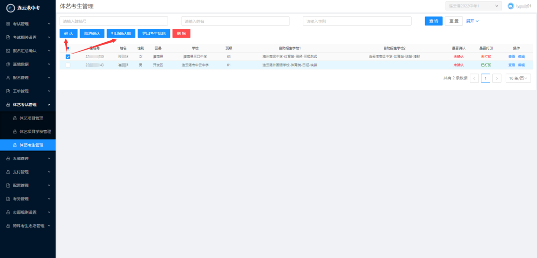Click 查看 link in the 灌南县 row
This screenshot has width=537, height=258.
pos(512,57)
